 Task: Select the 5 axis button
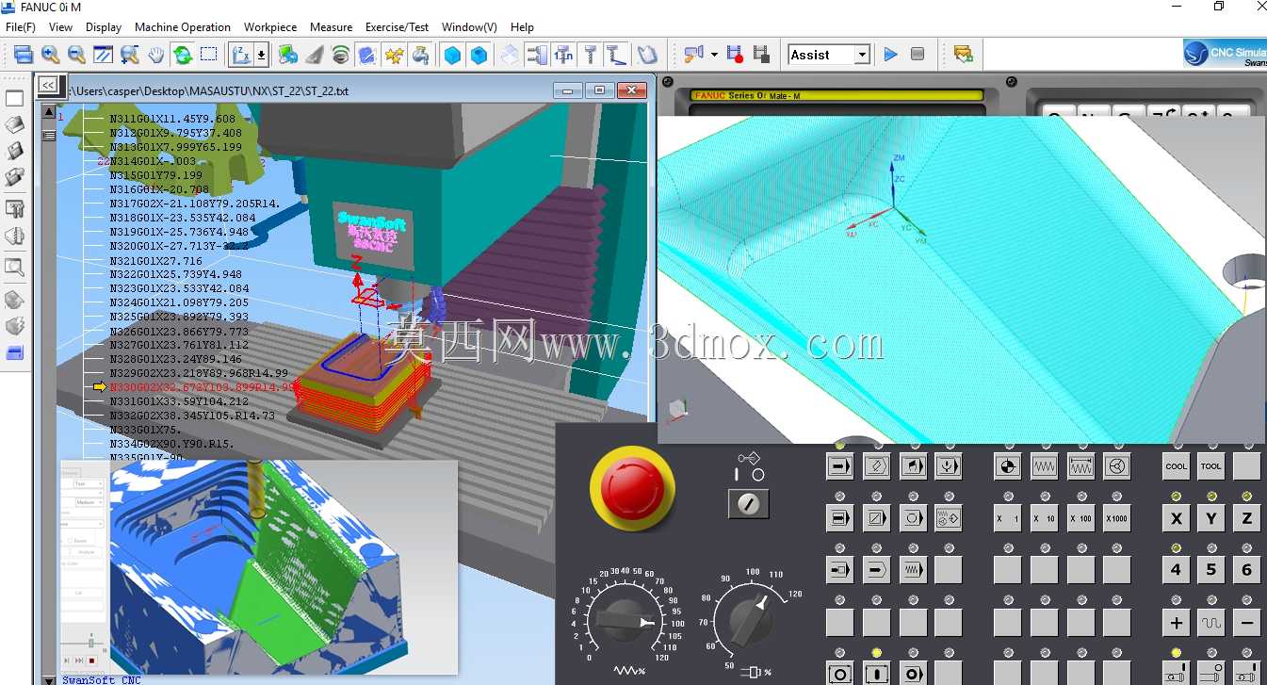point(1211,570)
